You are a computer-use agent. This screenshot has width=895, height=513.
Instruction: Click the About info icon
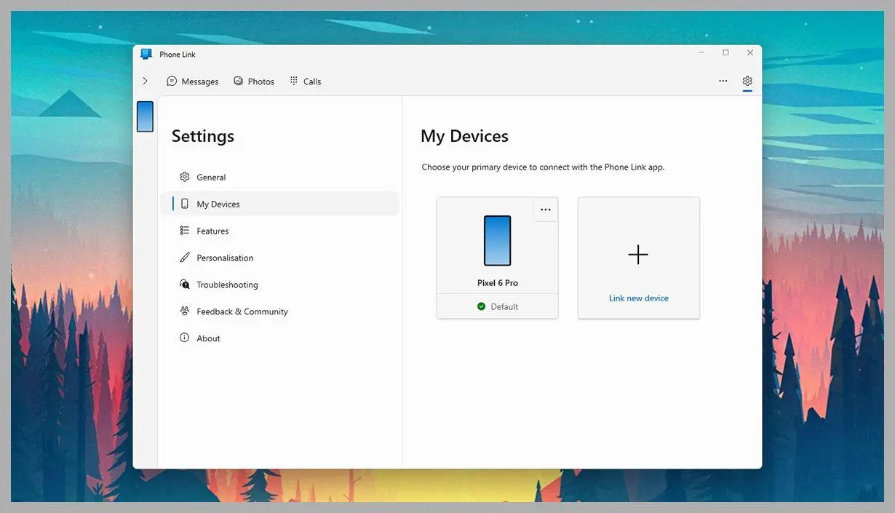pyautogui.click(x=184, y=338)
